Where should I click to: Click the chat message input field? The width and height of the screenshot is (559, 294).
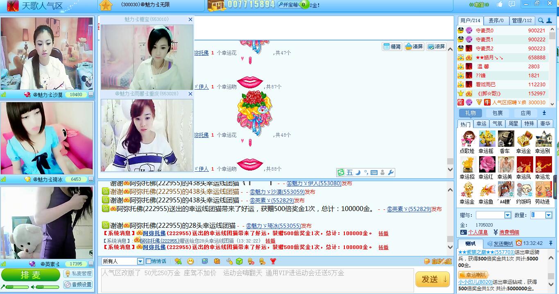(257, 280)
